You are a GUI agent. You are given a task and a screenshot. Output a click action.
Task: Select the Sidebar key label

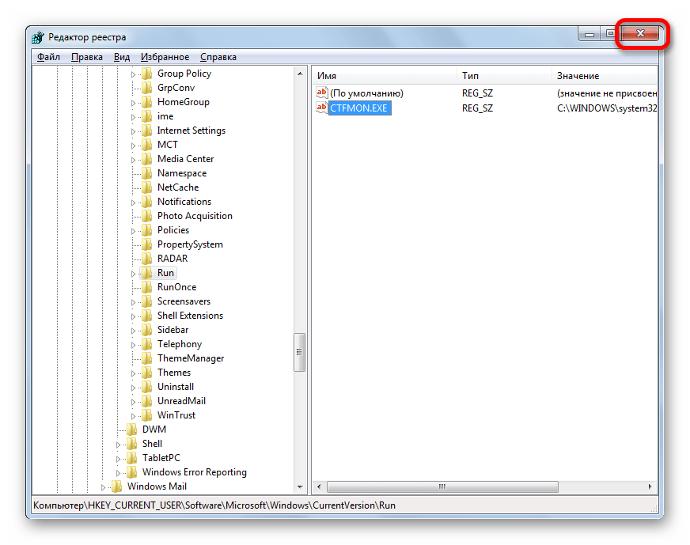pyautogui.click(x=173, y=330)
